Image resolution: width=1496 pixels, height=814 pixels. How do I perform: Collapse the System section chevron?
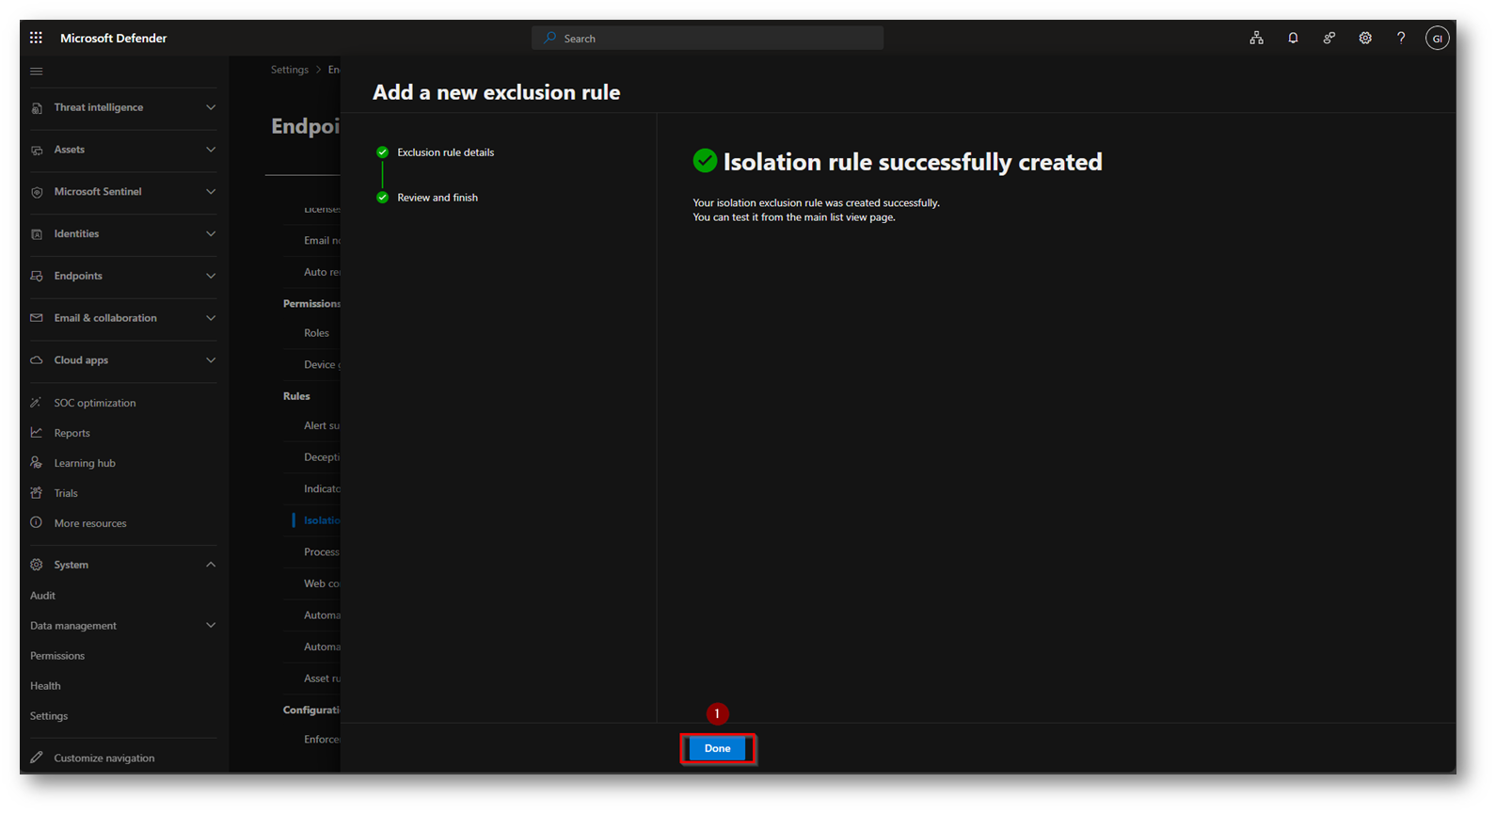click(211, 565)
